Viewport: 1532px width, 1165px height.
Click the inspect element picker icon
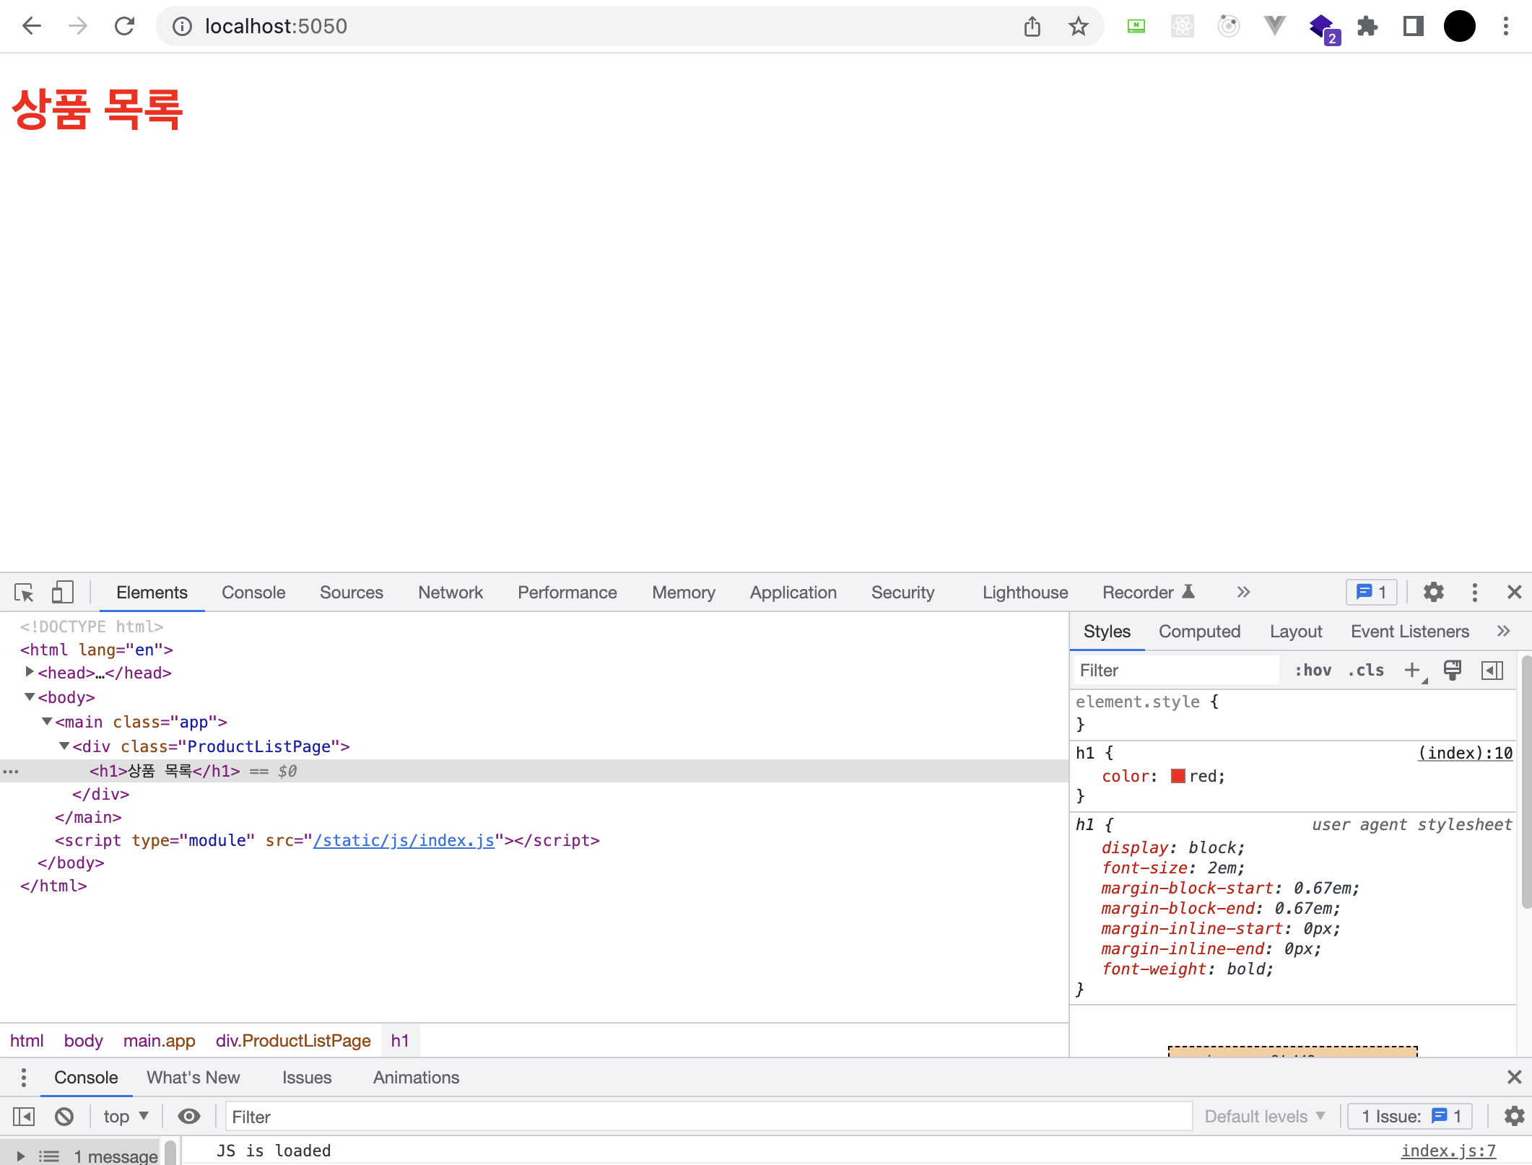pyautogui.click(x=24, y=593)
